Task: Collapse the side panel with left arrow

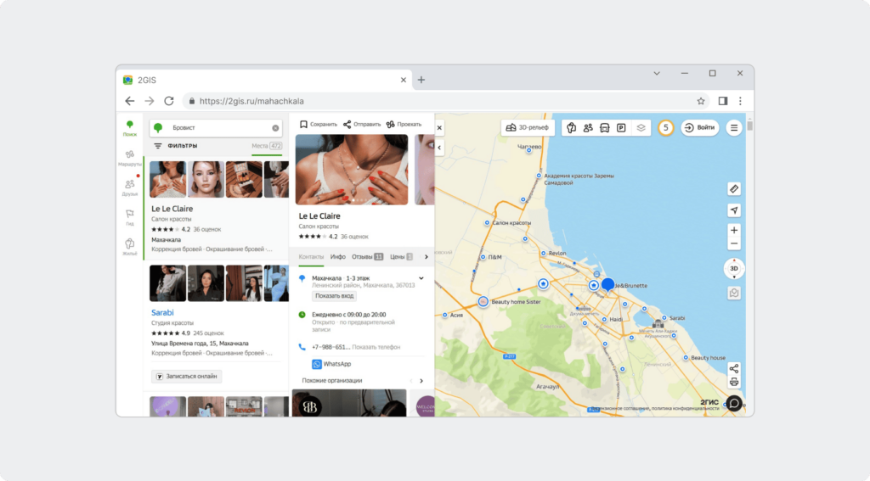Action: point(440,148)
